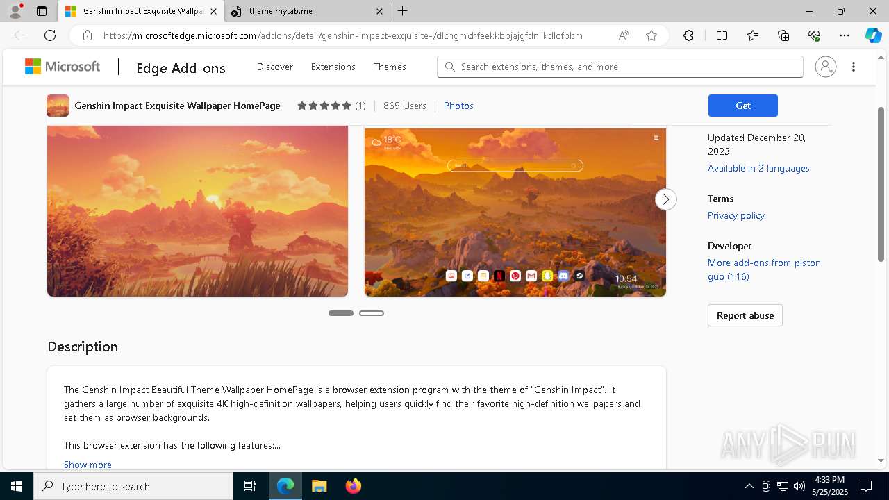Open the volume control tray icon
The image size is (889, 500).
[x=799, y=486]
